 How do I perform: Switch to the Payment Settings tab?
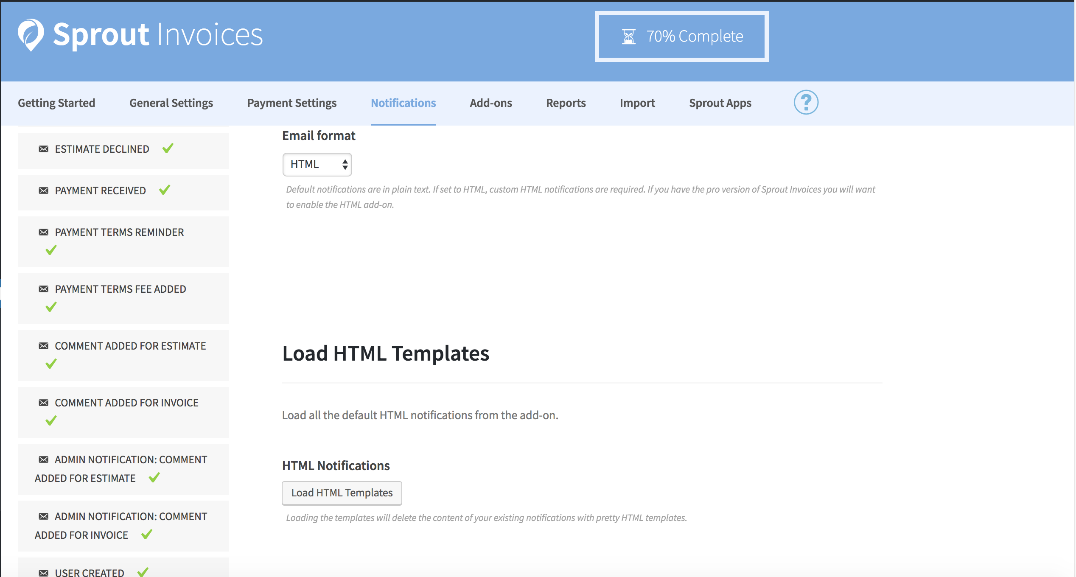pos(292,103)
